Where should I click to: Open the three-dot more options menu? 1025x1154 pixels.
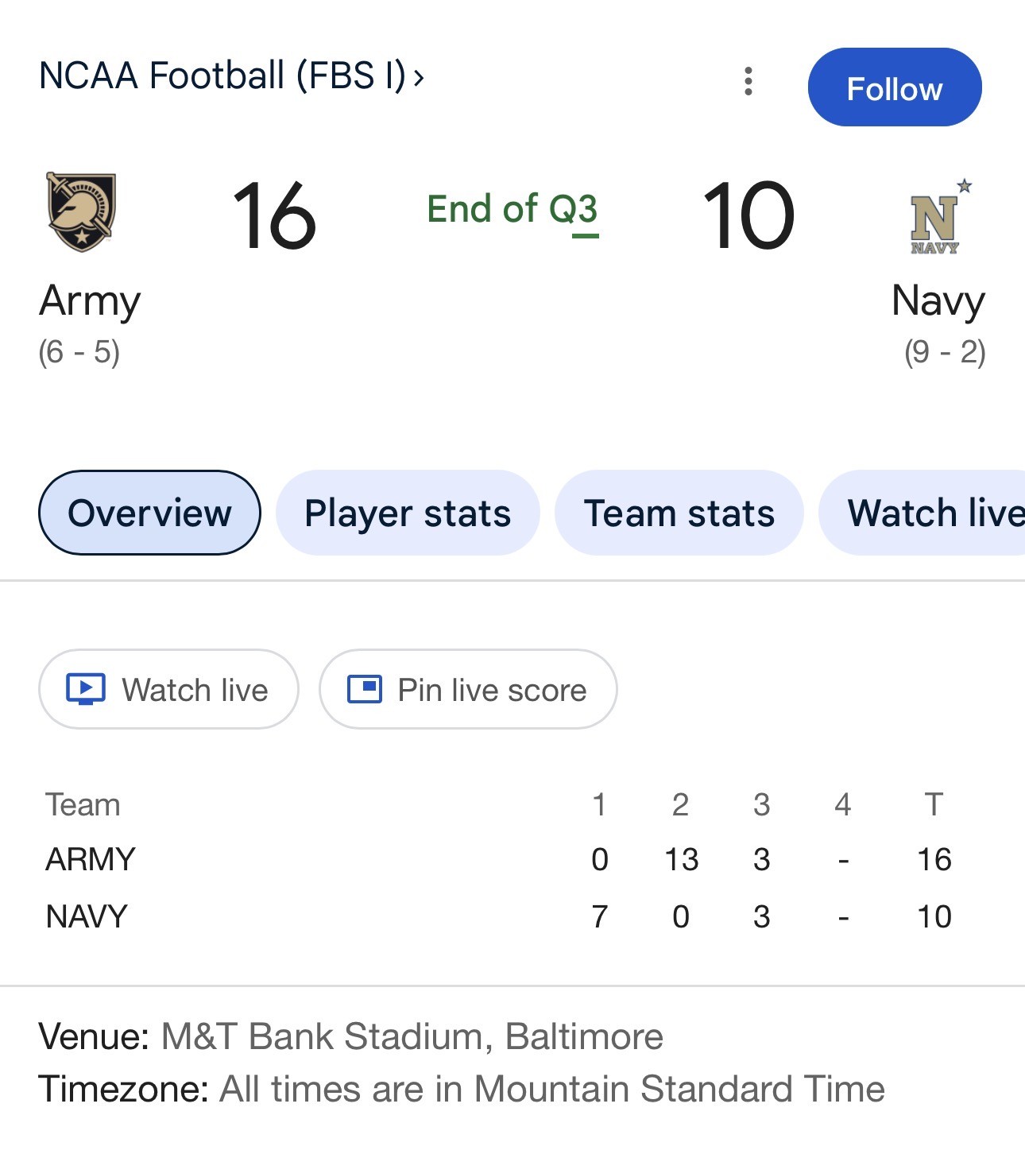(748, 81)
